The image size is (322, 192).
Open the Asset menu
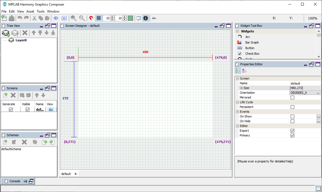tap(30, 11)
